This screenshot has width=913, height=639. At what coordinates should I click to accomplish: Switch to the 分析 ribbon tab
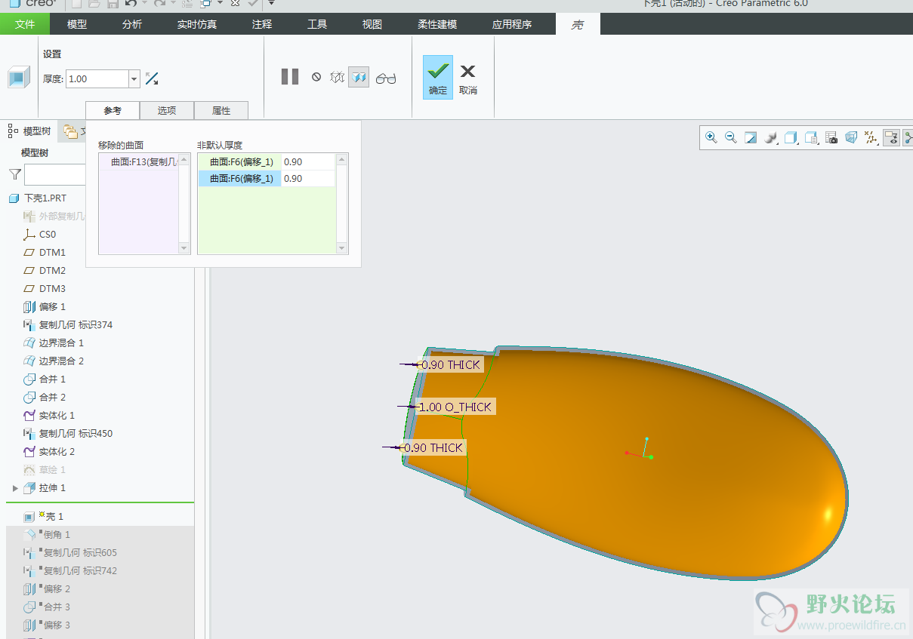click(x=132, y=24)
